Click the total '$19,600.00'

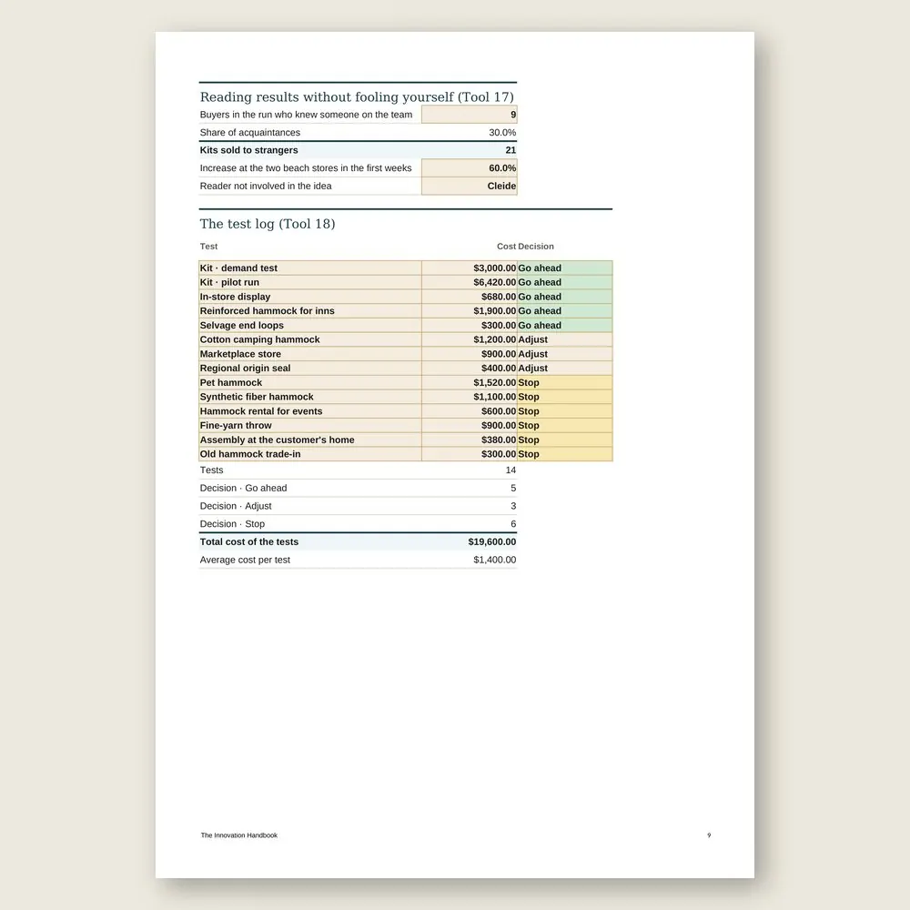click(492, 541)
